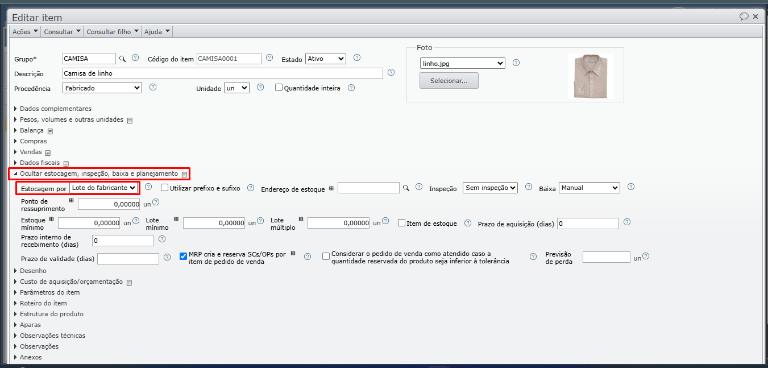Screen dimensions: 768x368
Task: Show help icon beside Foto file dropdown
Action: (516, 63)
